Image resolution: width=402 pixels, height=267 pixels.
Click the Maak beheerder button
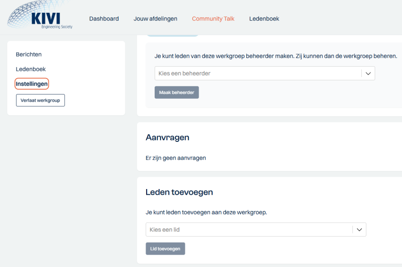pos(176,93)
